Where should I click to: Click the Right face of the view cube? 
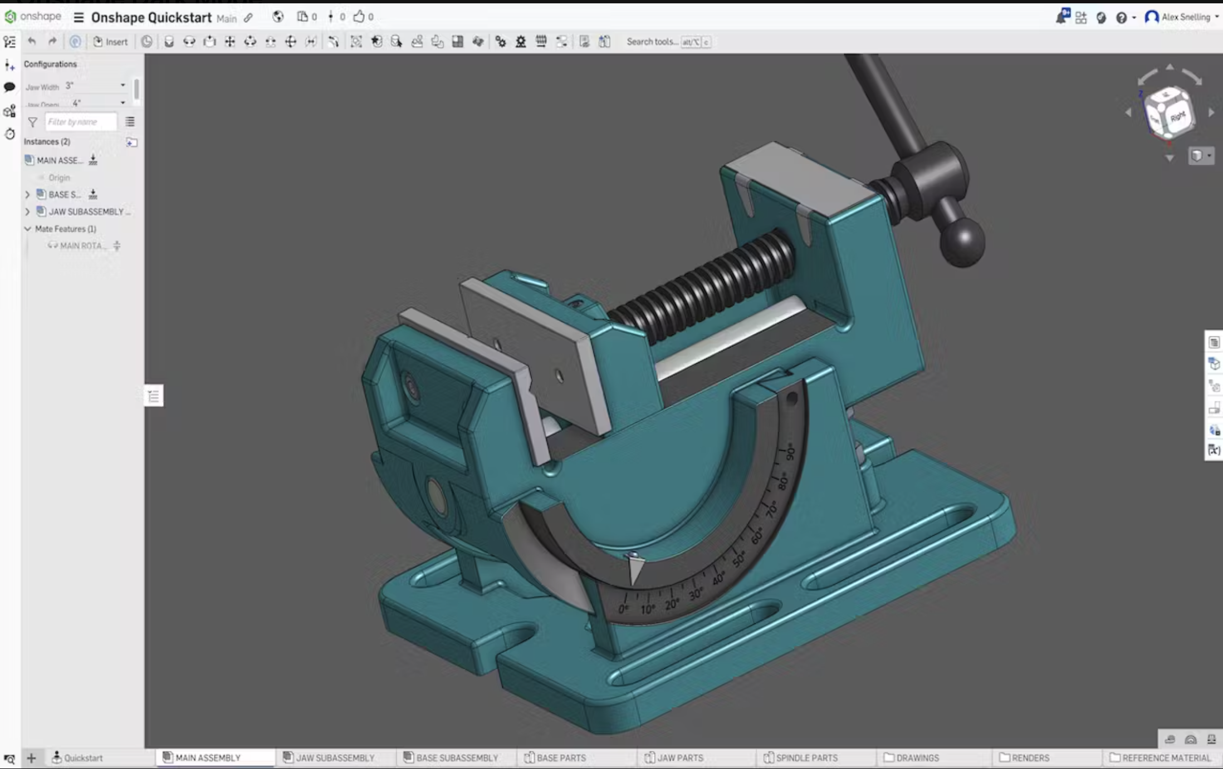point(1178,117)
